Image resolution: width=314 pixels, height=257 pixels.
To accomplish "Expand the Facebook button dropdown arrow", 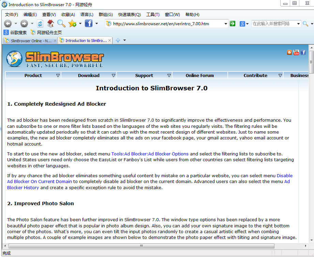I will click(x=97, y=24).
